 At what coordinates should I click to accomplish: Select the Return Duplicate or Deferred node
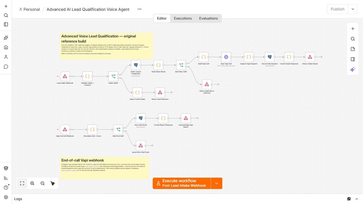(207, 84)
